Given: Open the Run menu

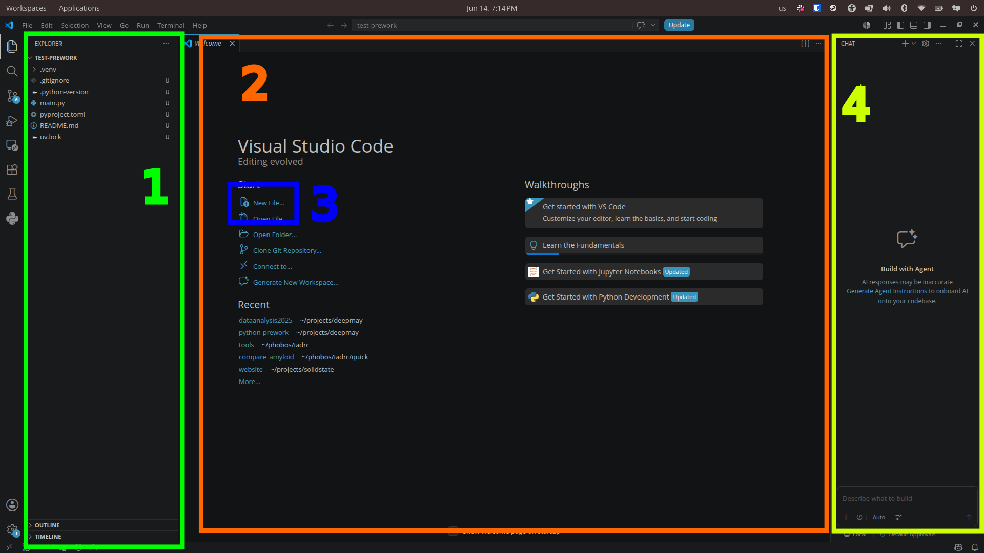Looking at the screenshot, I should tap(143, 25).
